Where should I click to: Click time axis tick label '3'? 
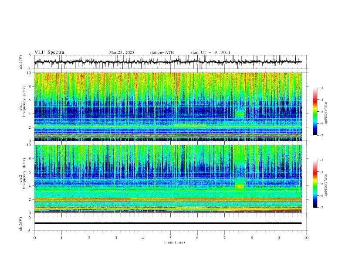116,238
